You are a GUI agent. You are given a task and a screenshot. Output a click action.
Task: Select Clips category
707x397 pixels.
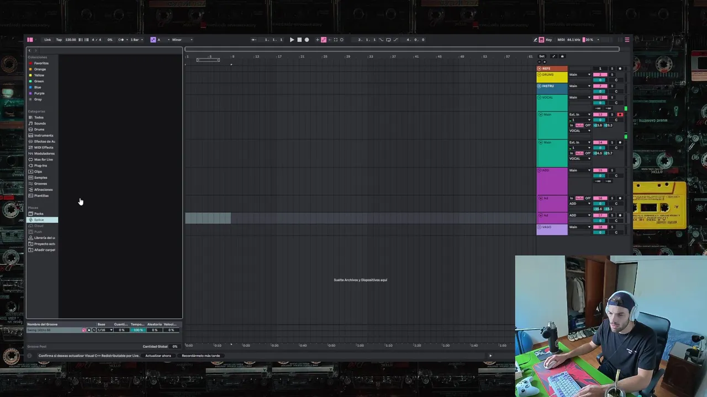(x=38, y=171)
